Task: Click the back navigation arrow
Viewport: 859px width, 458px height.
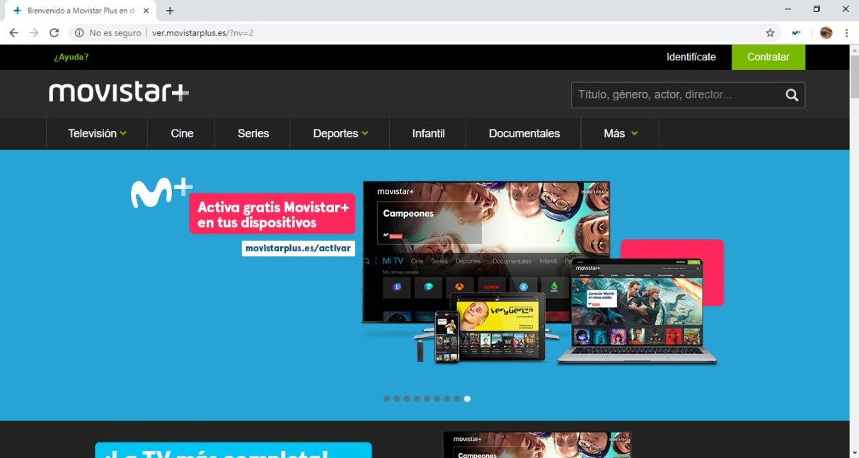Action: (x=13, y=33)
